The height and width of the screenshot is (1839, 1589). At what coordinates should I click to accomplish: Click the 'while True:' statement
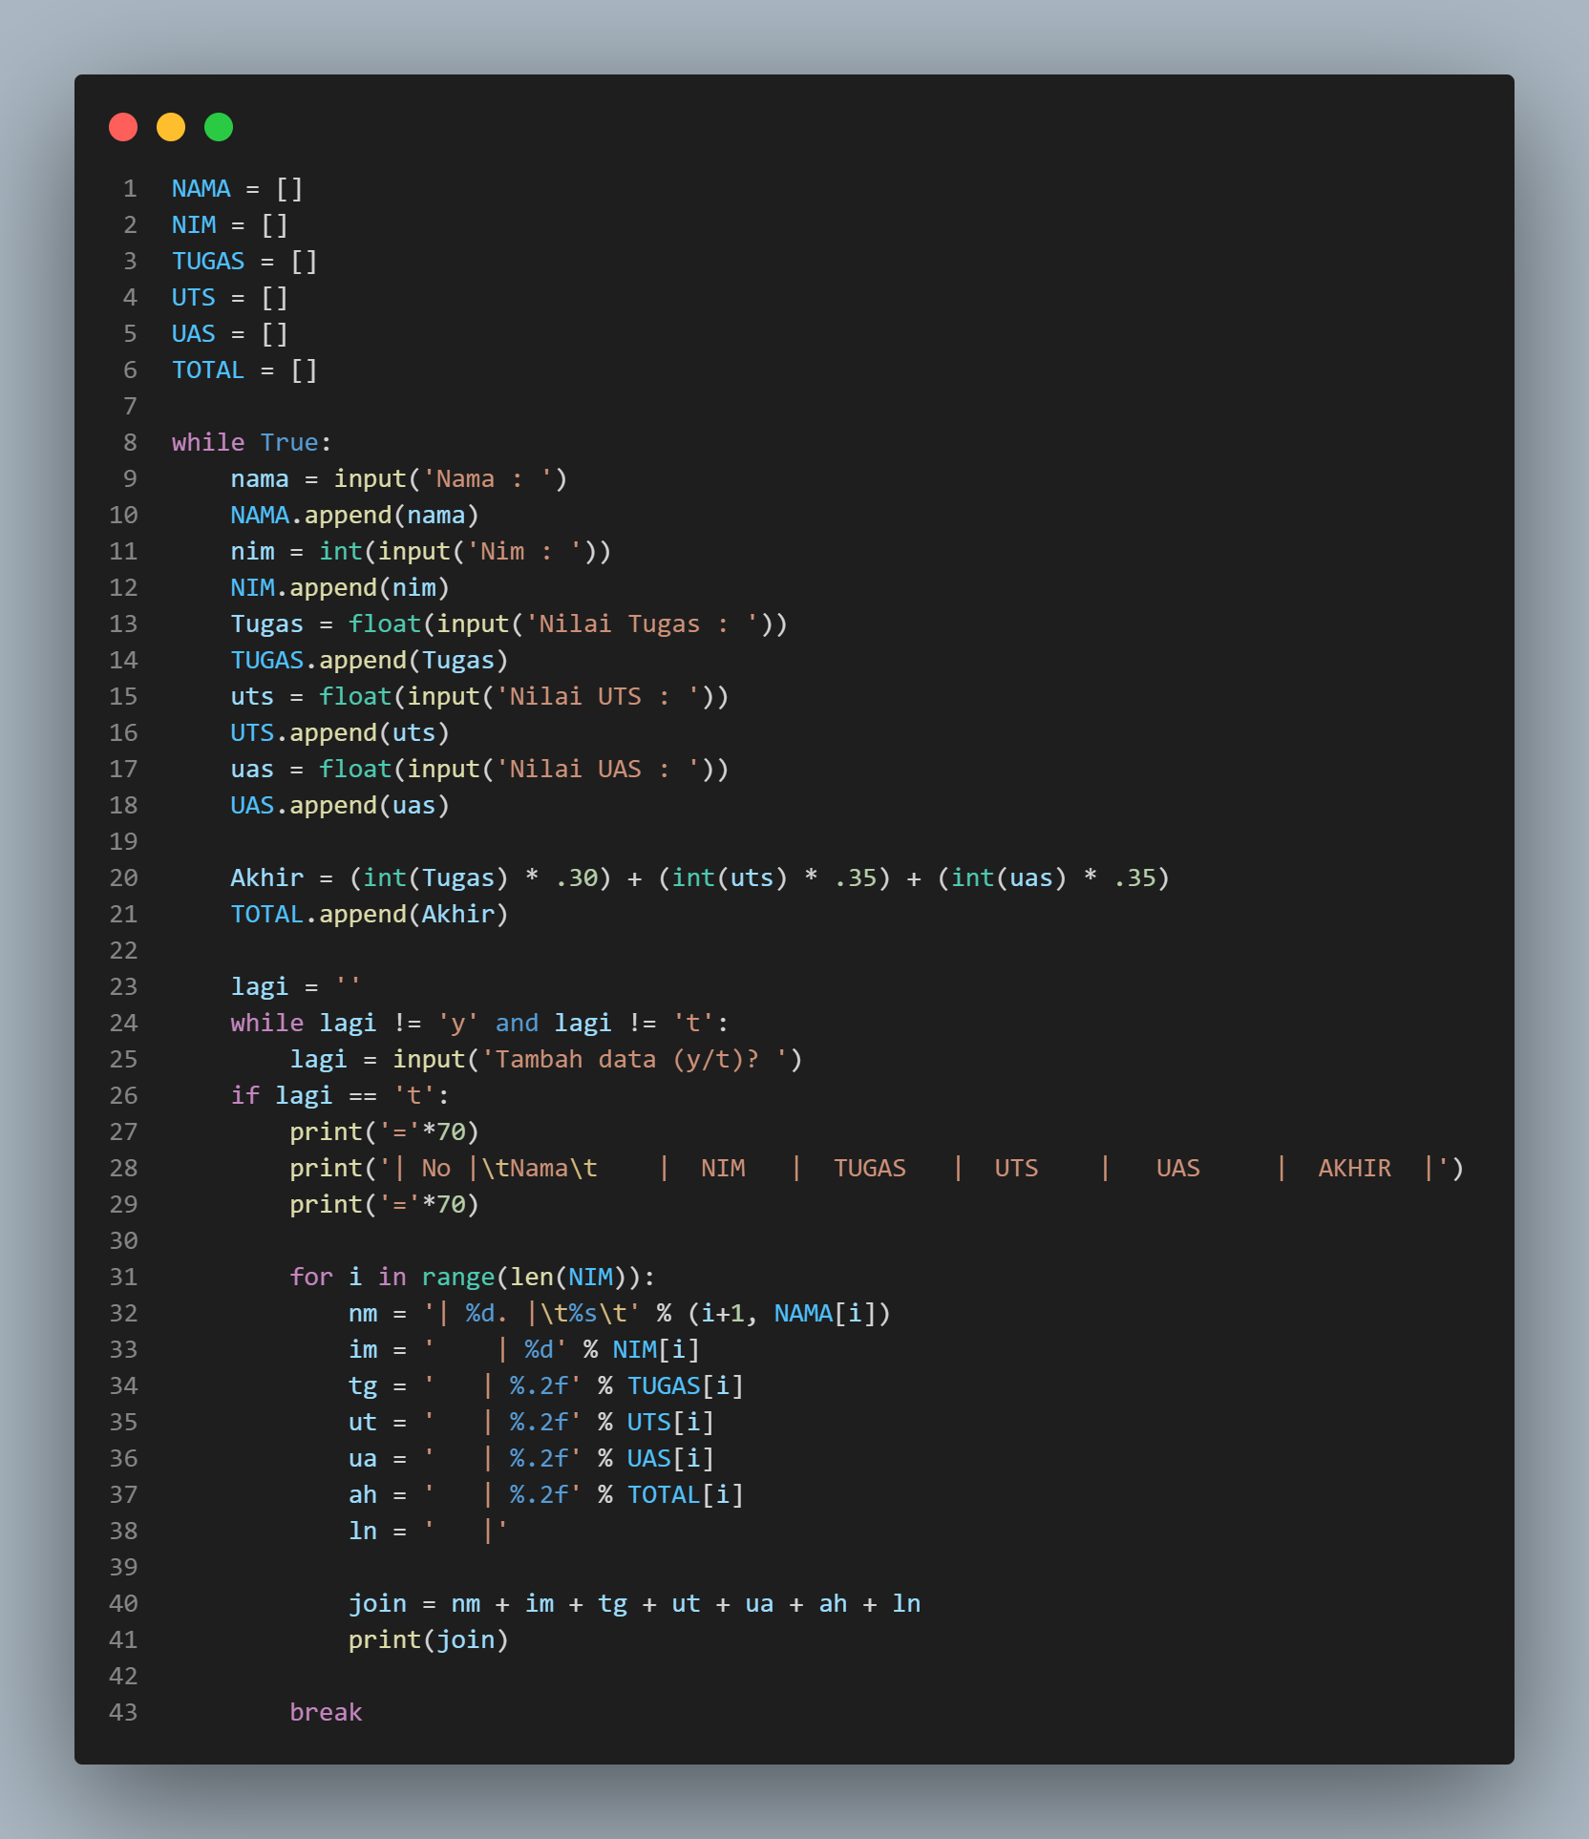(x=251, y=443)
